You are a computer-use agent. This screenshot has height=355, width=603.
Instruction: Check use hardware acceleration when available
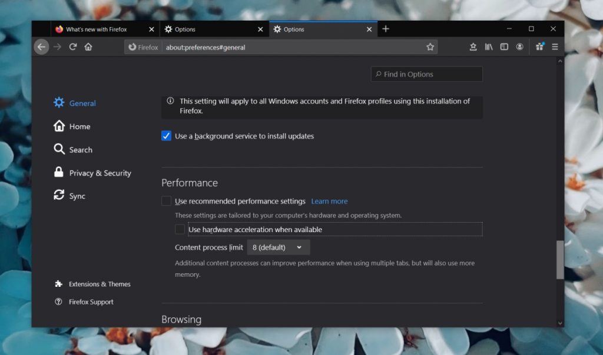click(180, 229)
